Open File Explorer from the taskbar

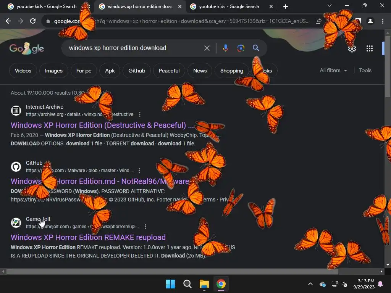pos(204,284)
